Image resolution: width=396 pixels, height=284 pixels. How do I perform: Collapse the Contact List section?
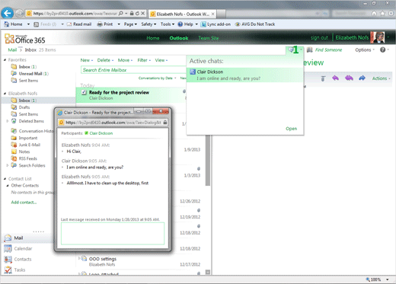click(5, 179)
